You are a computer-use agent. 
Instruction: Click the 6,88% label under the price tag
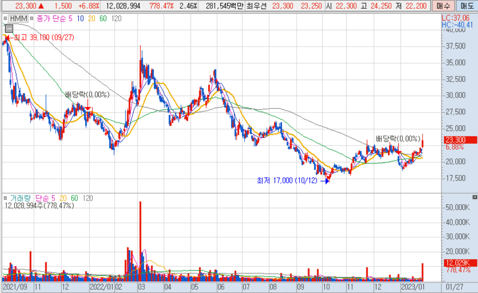pos(455,147)
